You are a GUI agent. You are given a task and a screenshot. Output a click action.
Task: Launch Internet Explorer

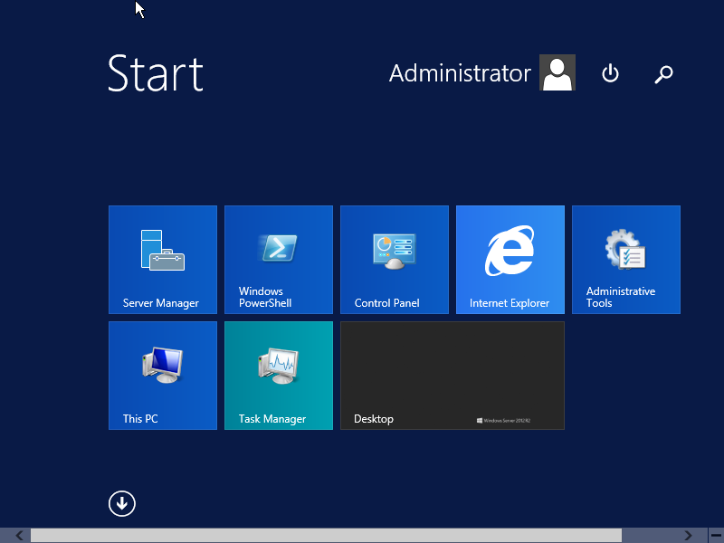(x=510, y=260)
